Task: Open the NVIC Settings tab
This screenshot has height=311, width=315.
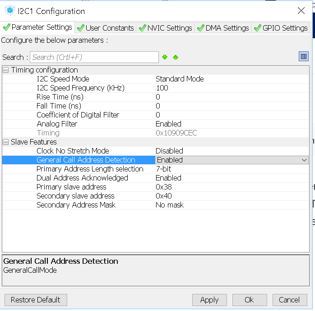Action: click(x=165, y=28)
